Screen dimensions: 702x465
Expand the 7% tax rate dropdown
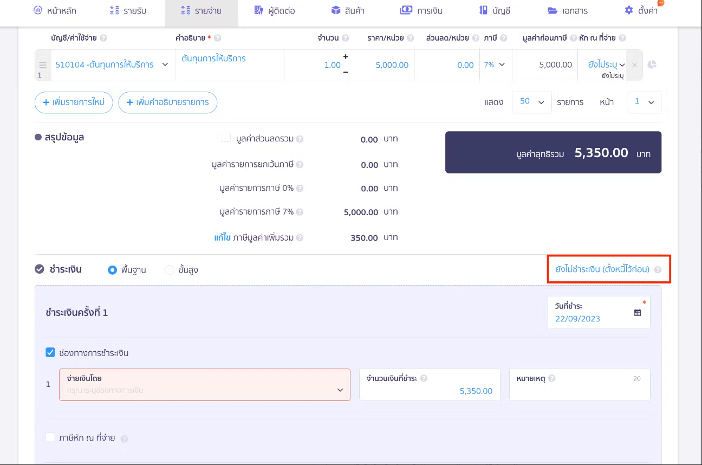[x=493, y=64]
